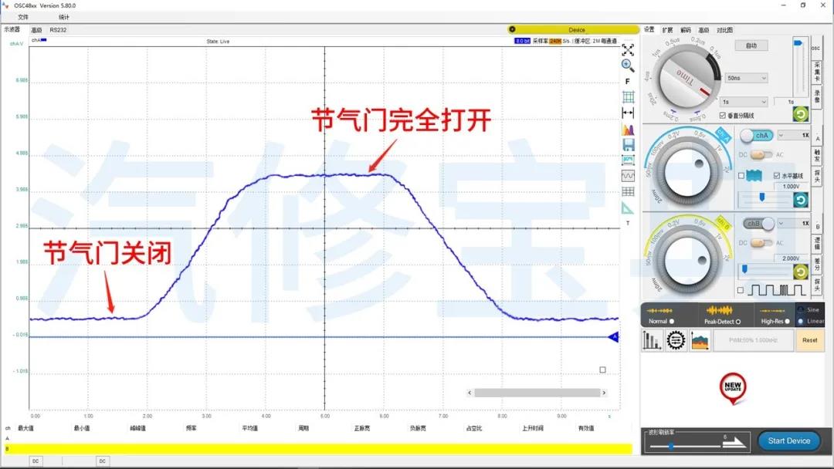Open the gear filter settings icon
Screen dimensions: 834x469
[x=676, y=340]
